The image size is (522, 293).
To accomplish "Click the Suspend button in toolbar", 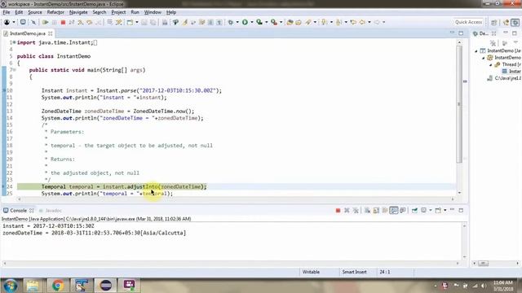I will coord(55,22).
